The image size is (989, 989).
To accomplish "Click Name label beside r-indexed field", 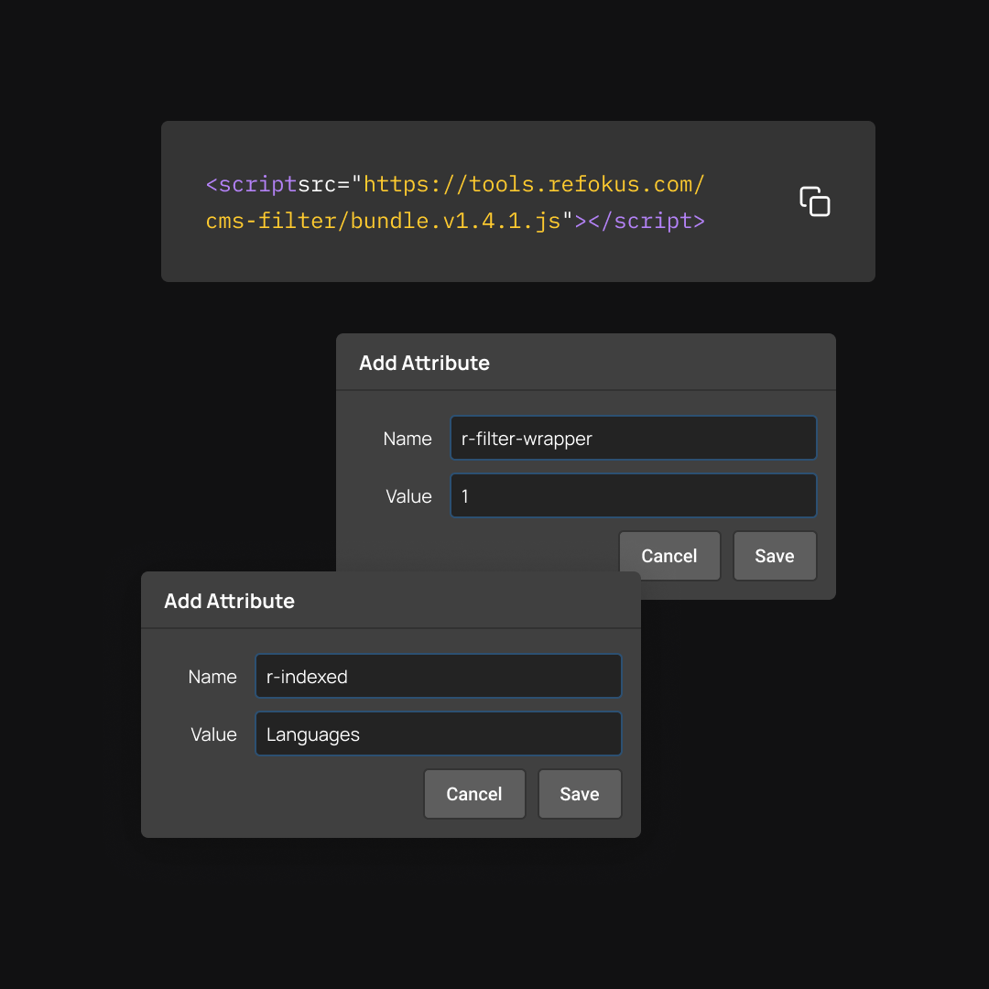I will click(212, 677).
